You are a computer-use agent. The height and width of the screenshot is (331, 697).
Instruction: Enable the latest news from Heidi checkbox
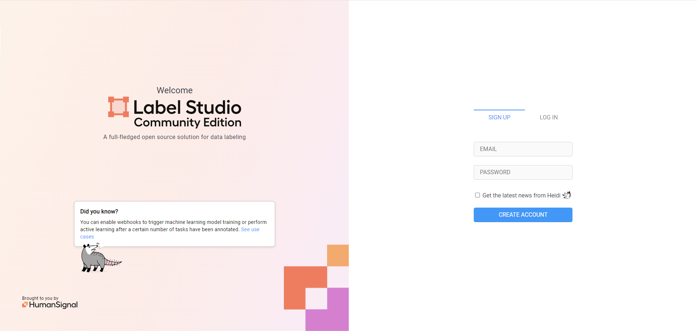click(x=477, y=195)
